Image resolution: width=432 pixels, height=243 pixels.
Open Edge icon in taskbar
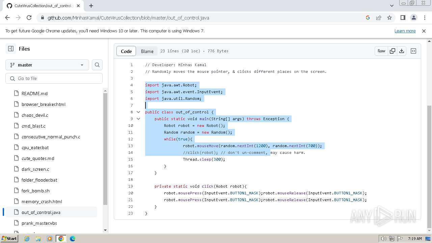point(72,239)
